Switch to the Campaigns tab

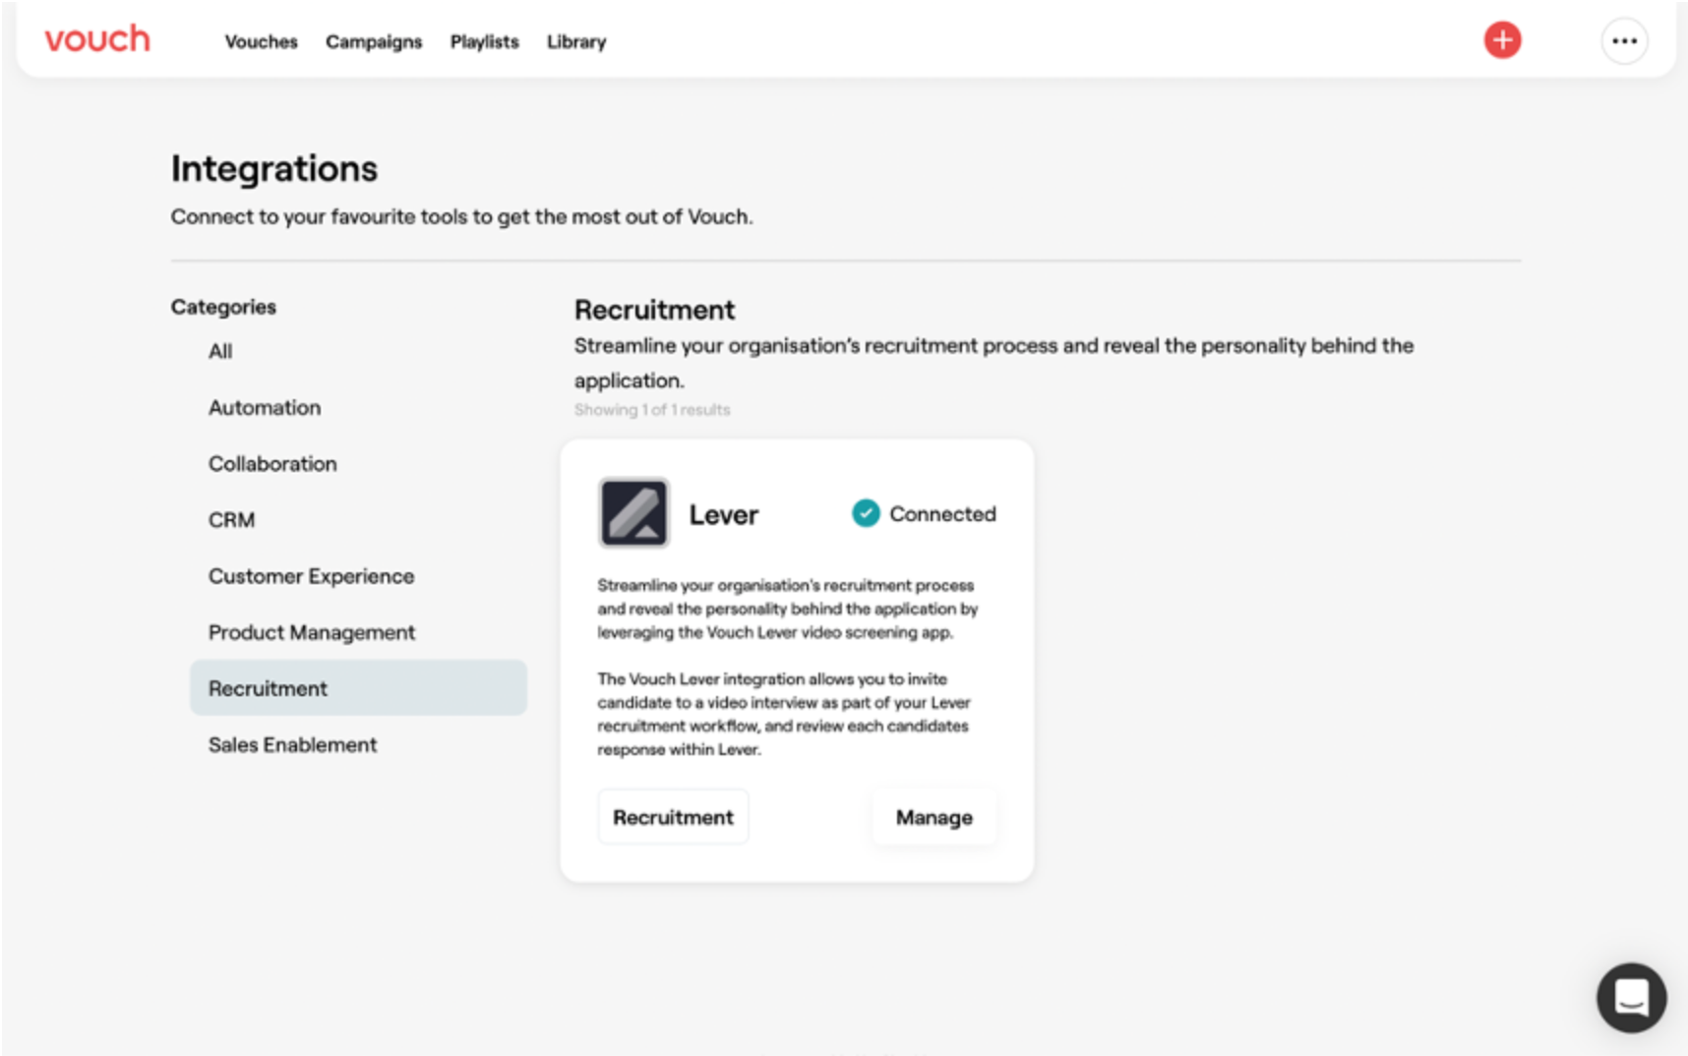374,41
